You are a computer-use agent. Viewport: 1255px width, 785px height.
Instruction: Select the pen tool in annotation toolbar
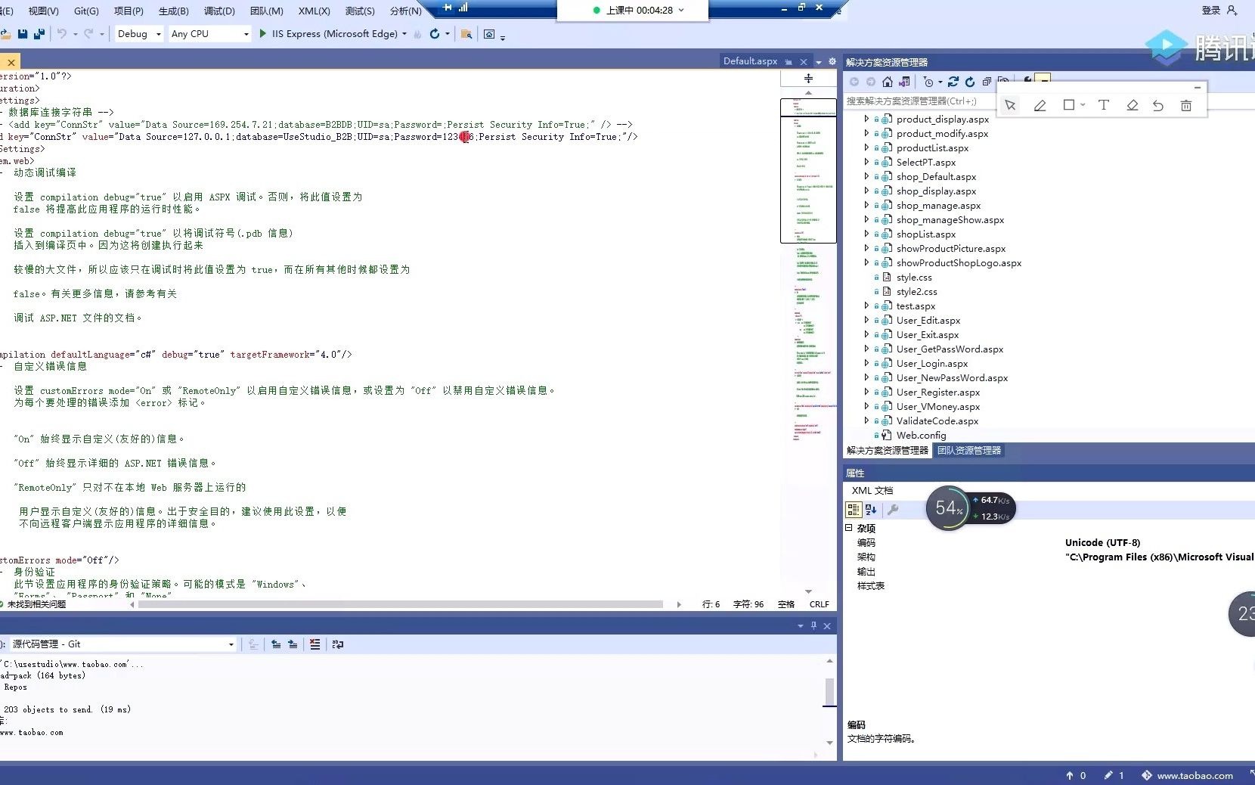tap(1040, 106)
